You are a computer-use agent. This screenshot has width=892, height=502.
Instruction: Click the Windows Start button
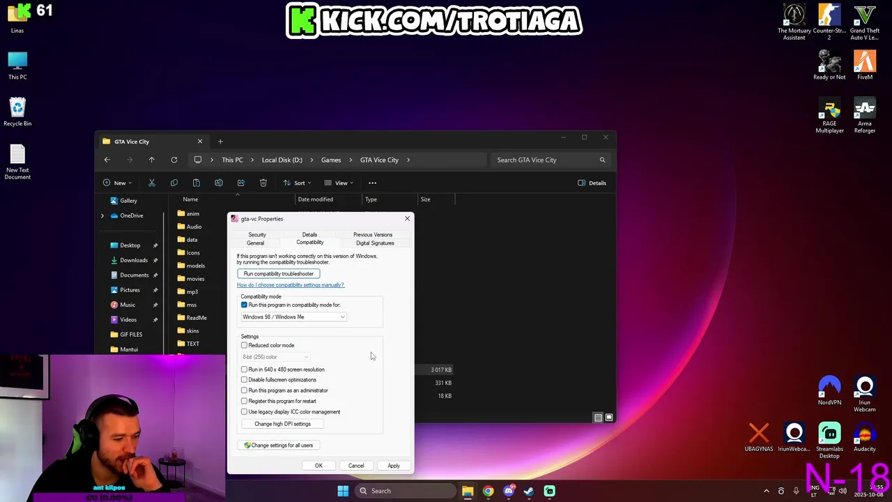click(343, 491)
